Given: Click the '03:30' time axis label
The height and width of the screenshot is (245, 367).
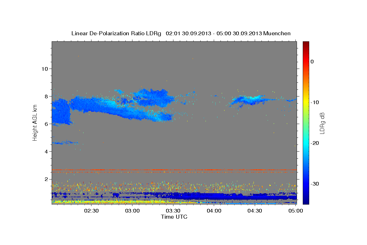Looking at the screenshot, I should tap(173, 211).
